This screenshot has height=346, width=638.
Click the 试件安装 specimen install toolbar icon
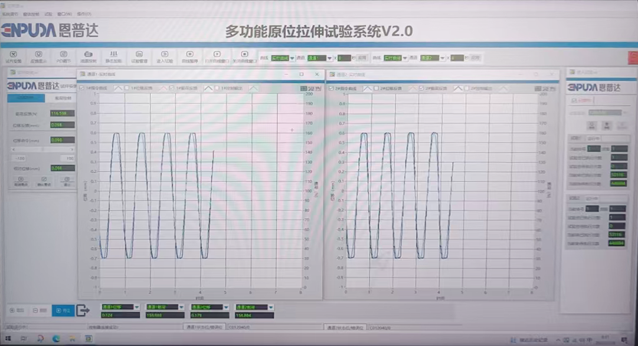13,57
